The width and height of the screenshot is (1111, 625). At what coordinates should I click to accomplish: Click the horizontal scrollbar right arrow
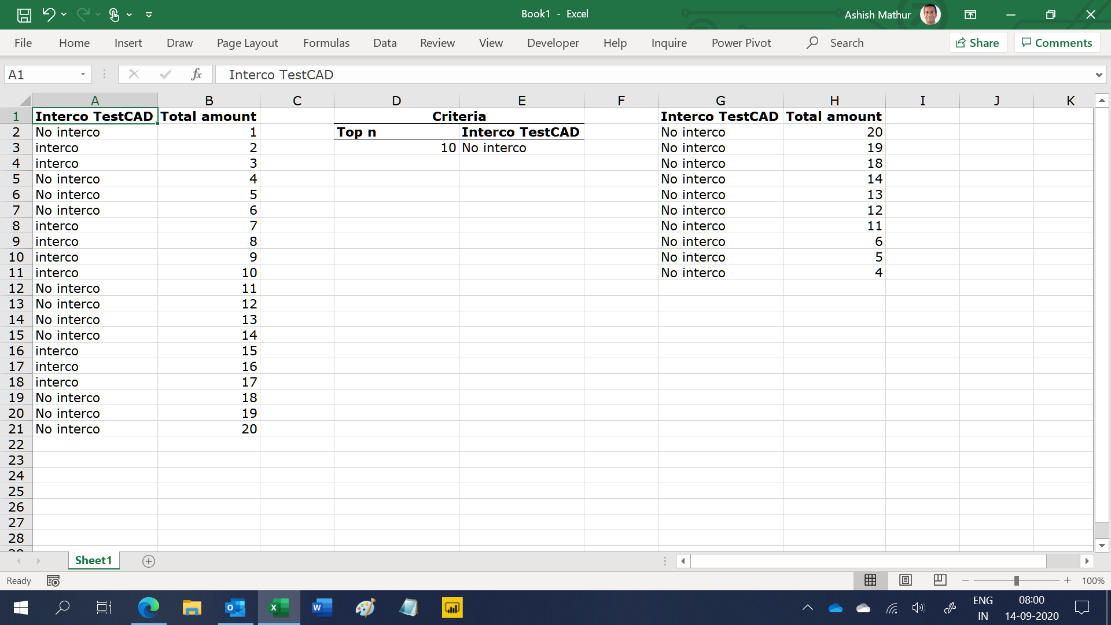[1087, 561]
